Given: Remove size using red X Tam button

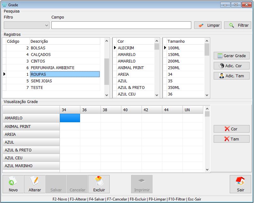Looking at the screenshot, I should coord(232,139).
